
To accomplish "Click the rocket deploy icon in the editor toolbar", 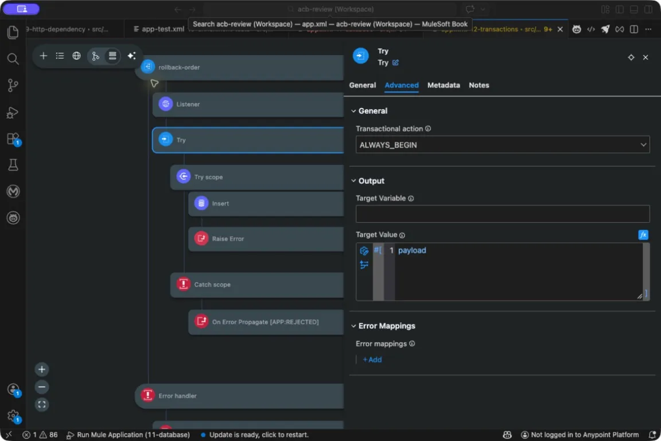I will coord(605,29).
